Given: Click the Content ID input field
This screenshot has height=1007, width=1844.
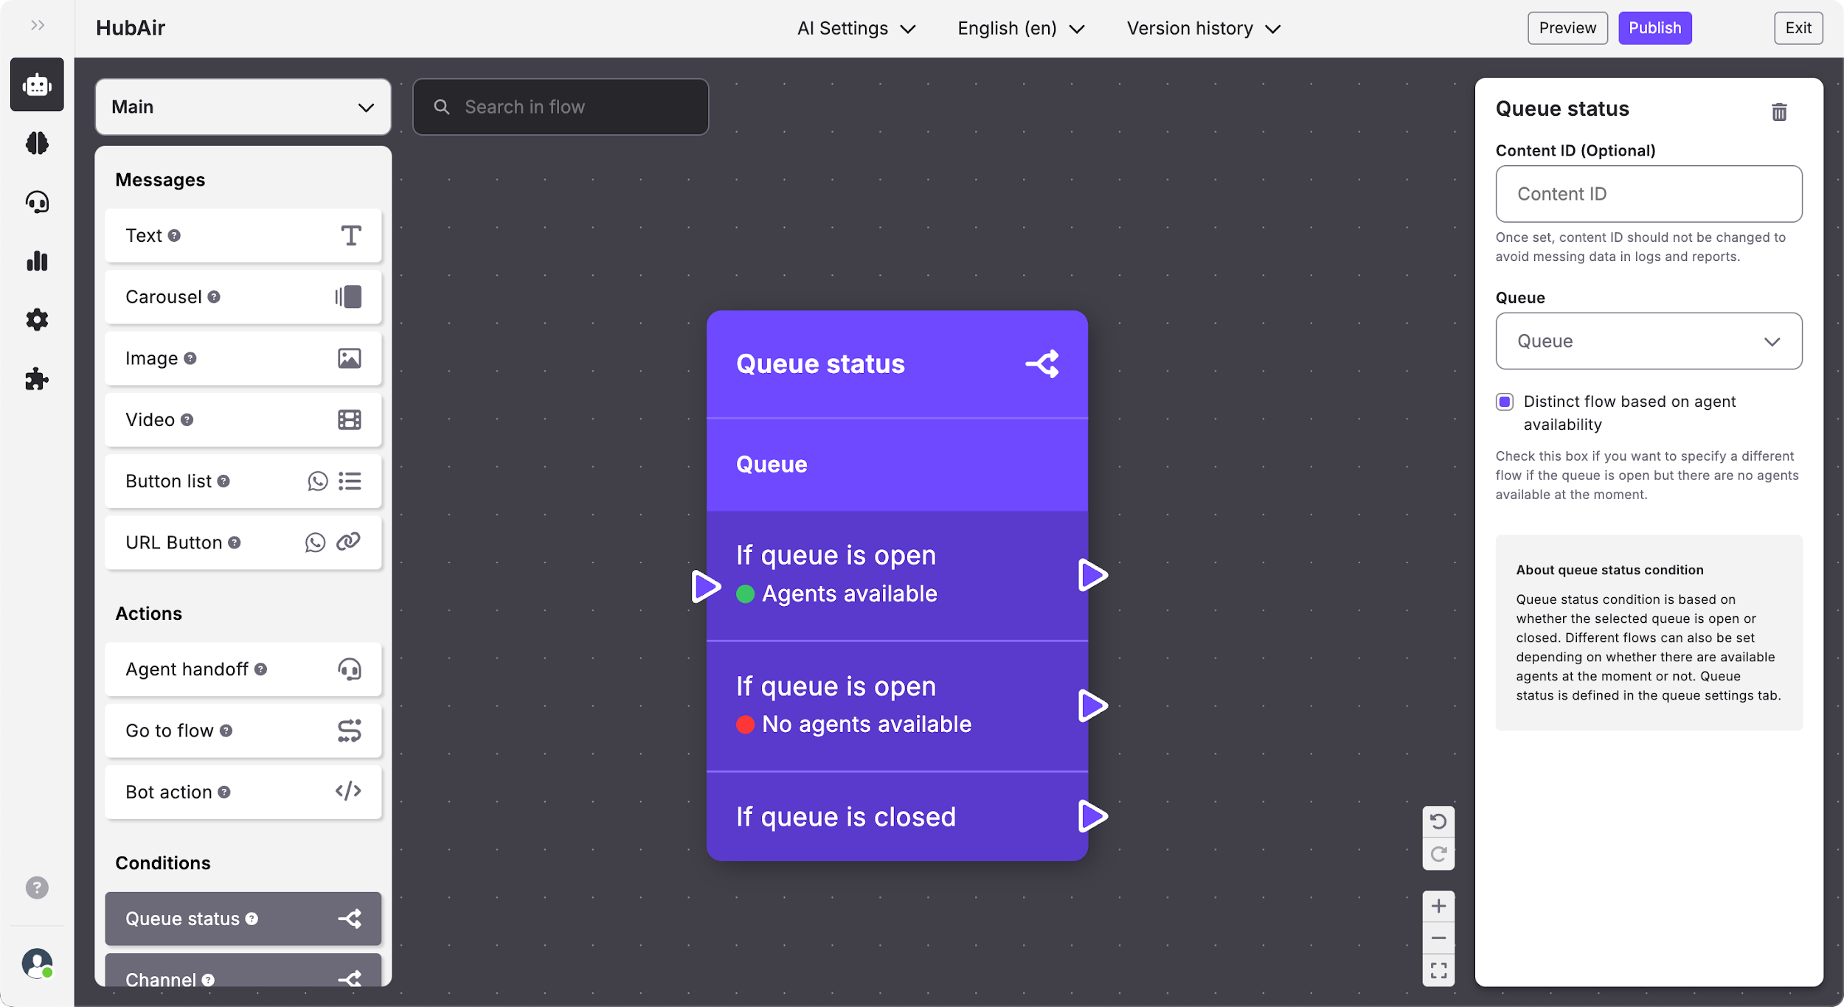Looking at the screenshot, I should point(1648,194).
